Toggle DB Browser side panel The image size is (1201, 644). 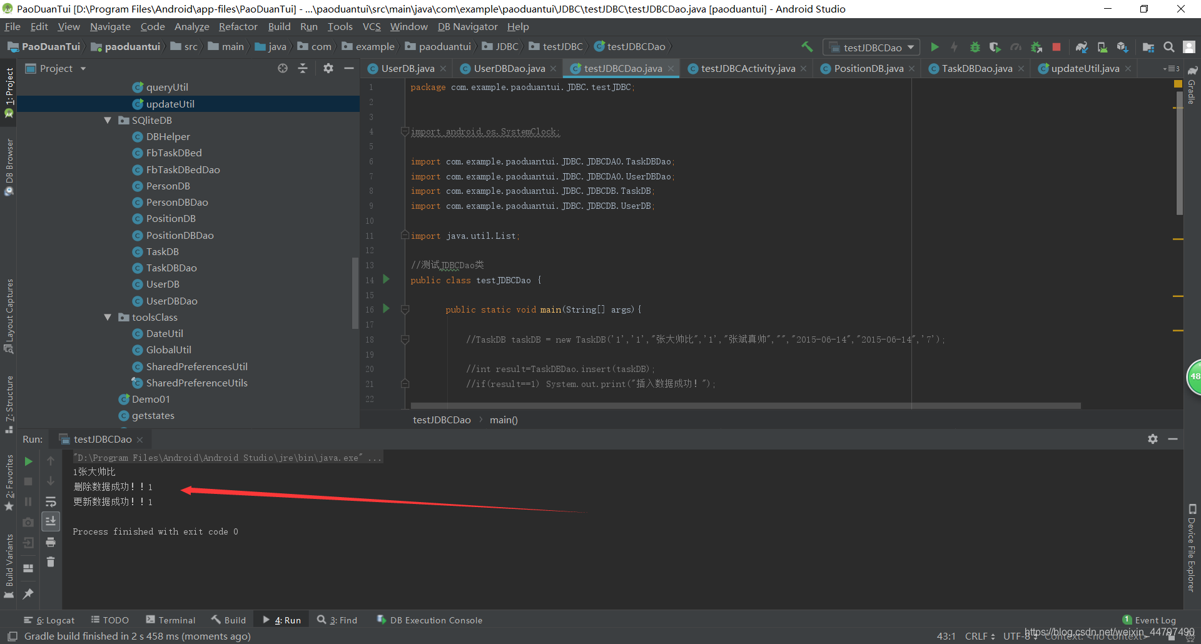pyautogui.click(x=9, y=167)
